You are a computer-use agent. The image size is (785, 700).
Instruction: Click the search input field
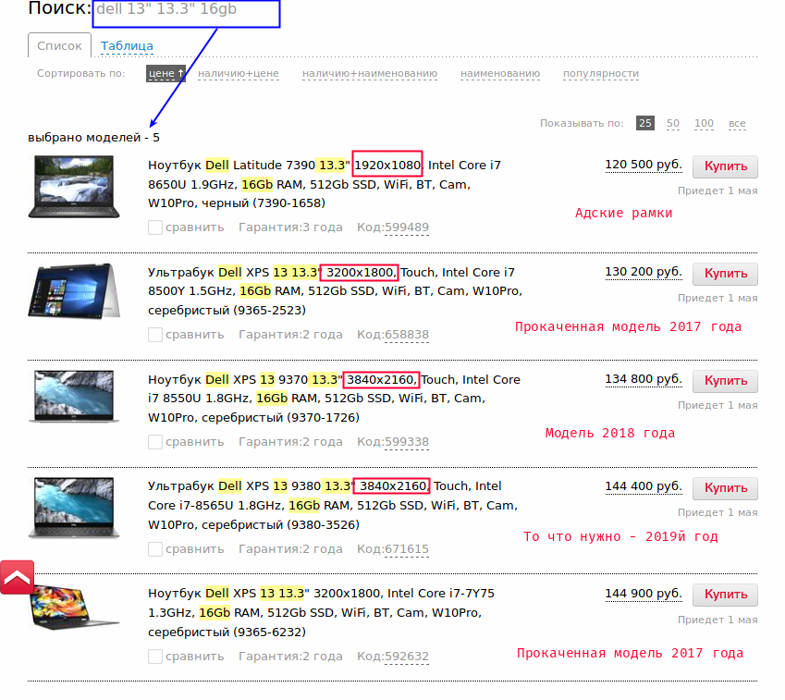(x=185, y=11)
